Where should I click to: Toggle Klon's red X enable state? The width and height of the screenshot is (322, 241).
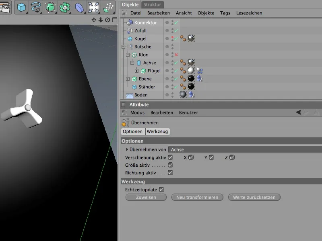(176, 55)
